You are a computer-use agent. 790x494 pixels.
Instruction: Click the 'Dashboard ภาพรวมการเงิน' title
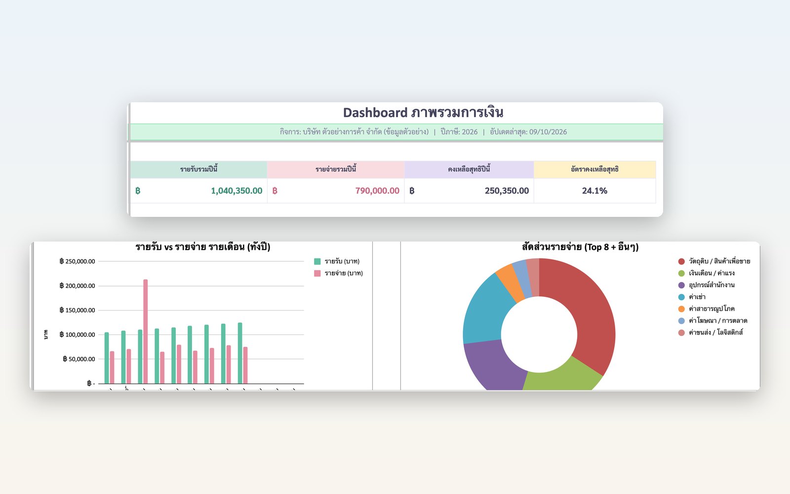click(423, 113)
